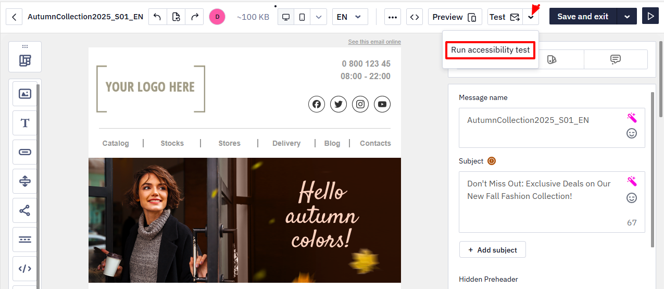Use AI wand for Subject
664x289 pixels.
632,181
